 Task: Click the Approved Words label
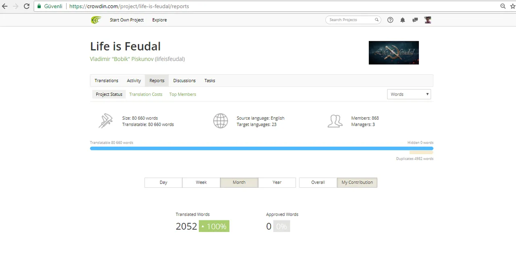tap(282, 214)
